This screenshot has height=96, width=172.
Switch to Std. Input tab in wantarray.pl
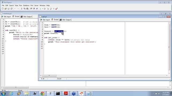pos(6,17)
